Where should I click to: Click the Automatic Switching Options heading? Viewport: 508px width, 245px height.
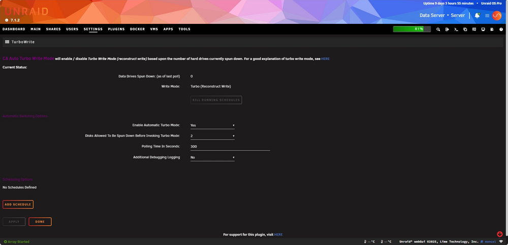click(25, 116)
